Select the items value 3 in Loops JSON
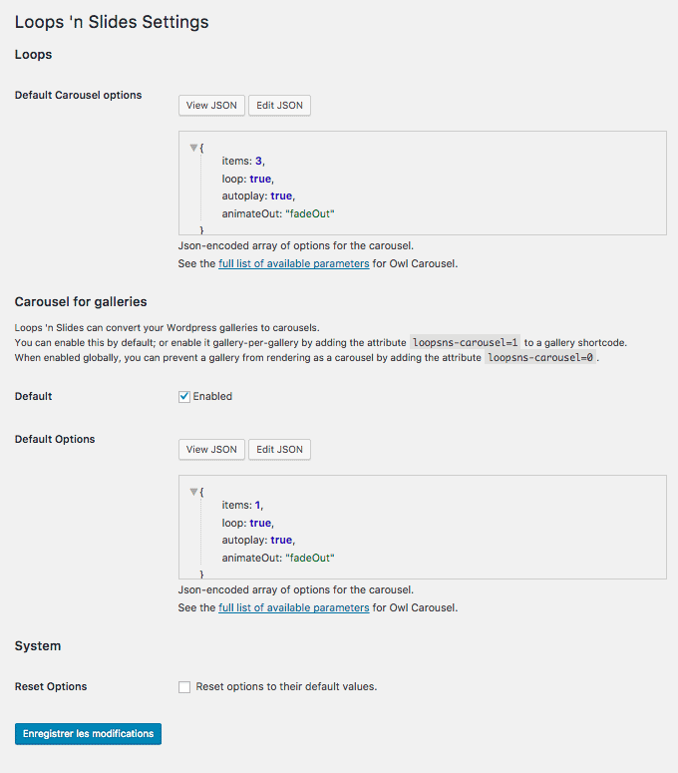 pyautogui.click(x=260, y=162)
